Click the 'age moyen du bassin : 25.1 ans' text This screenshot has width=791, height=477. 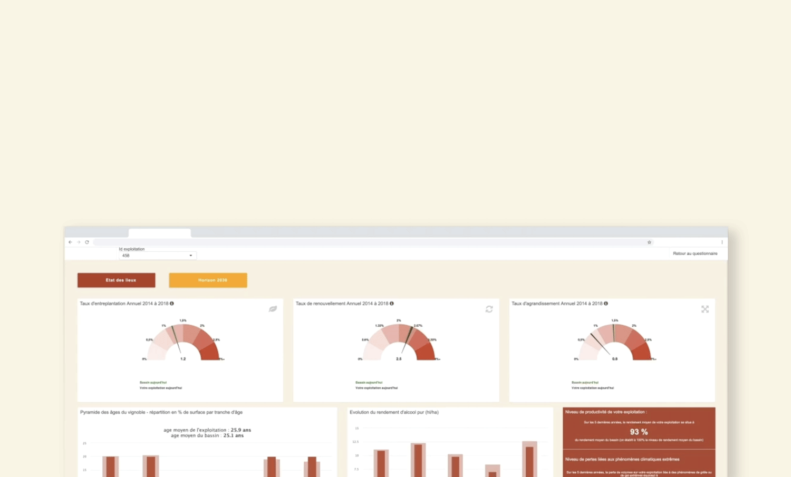coord(207,436)
